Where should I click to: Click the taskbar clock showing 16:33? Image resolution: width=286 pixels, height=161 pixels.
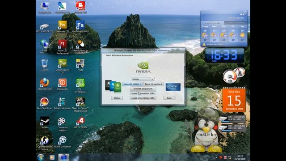coord(240,157)
